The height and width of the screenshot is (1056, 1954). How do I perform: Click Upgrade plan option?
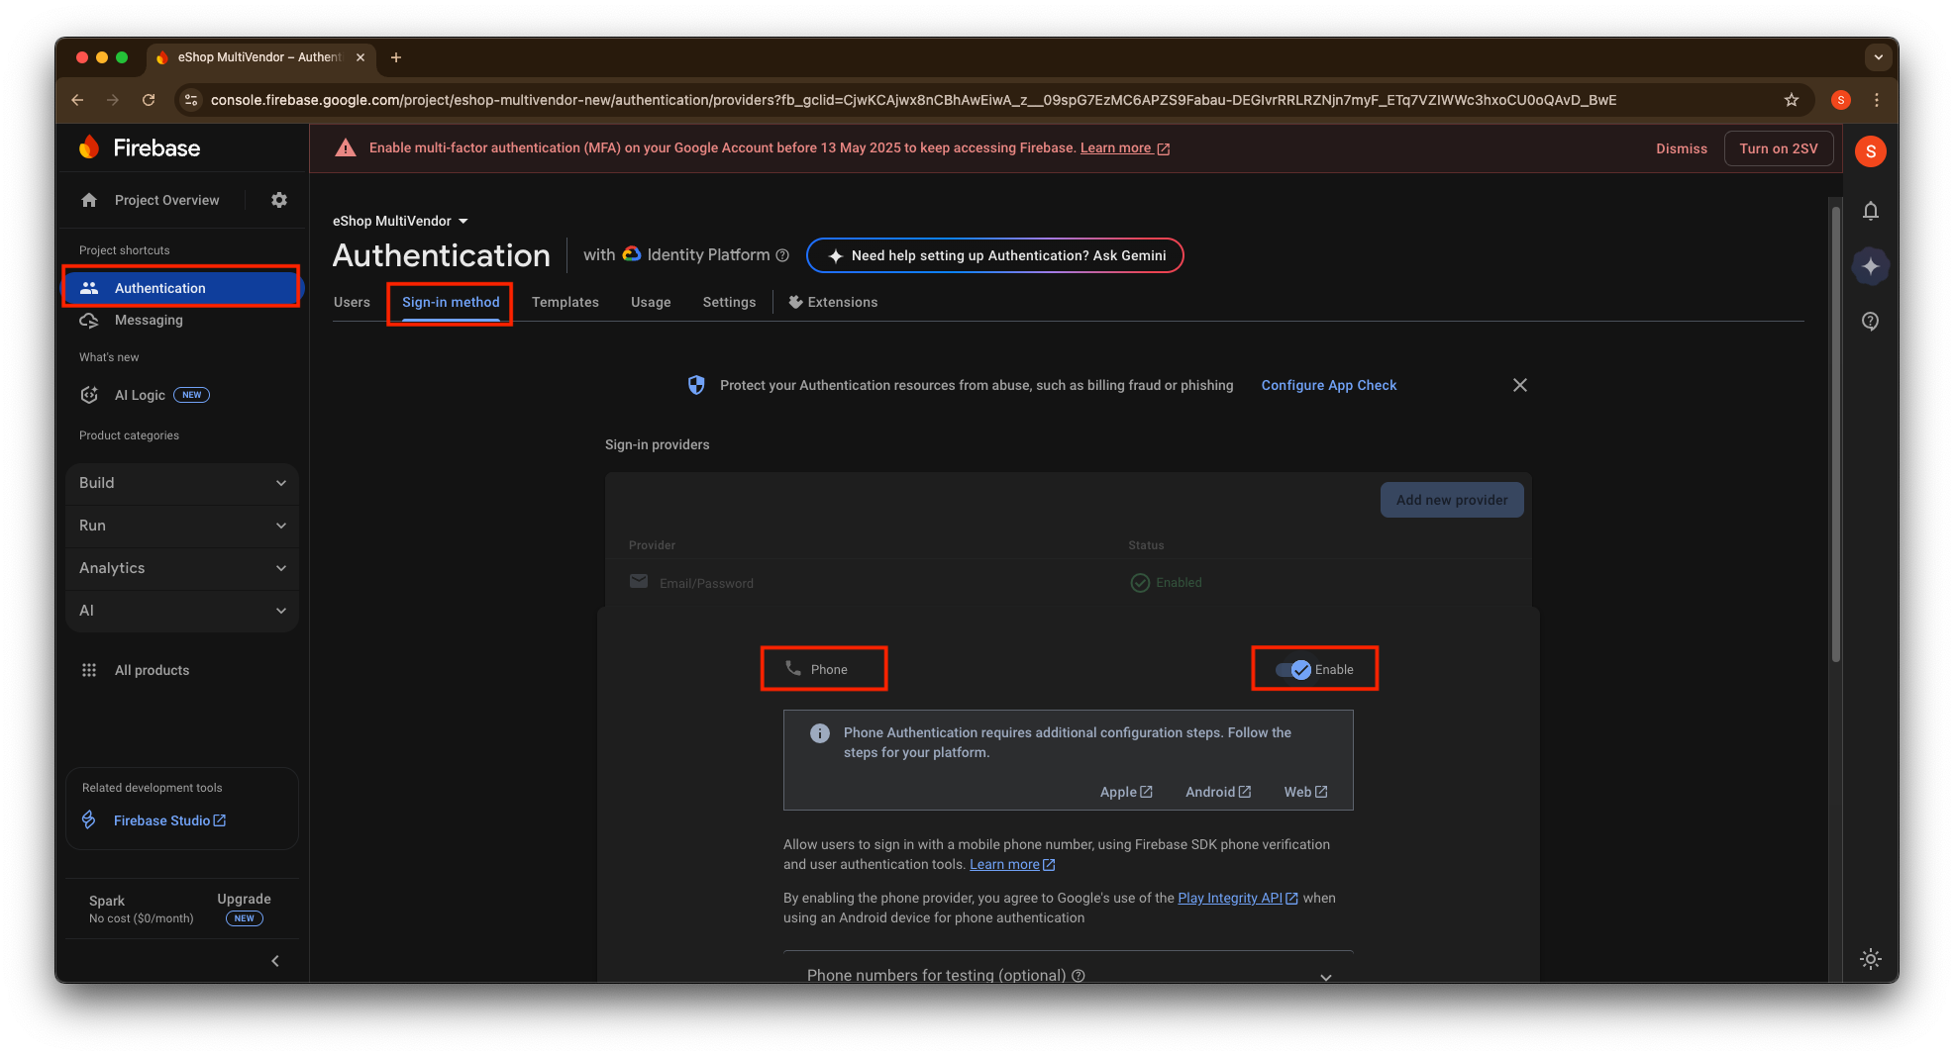tap(244, 908)
